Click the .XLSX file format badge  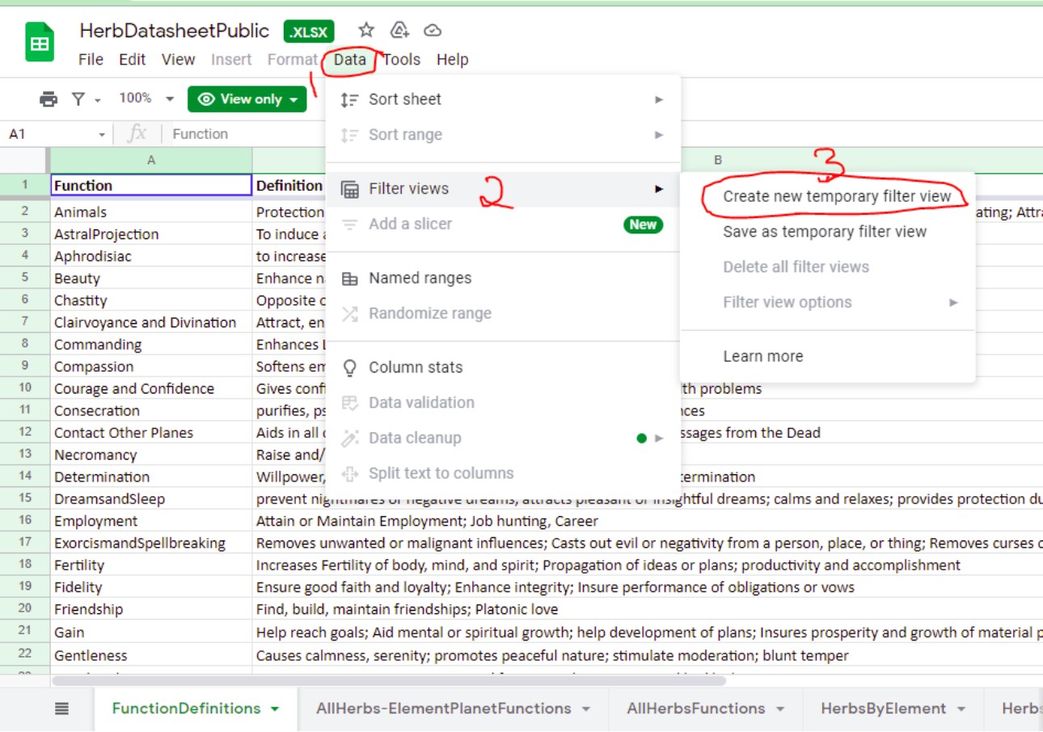pyautogui.click(x=309, y=32)
